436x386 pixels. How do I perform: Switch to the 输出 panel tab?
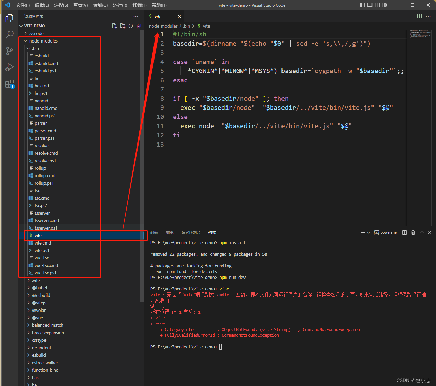tap(170, 233)
